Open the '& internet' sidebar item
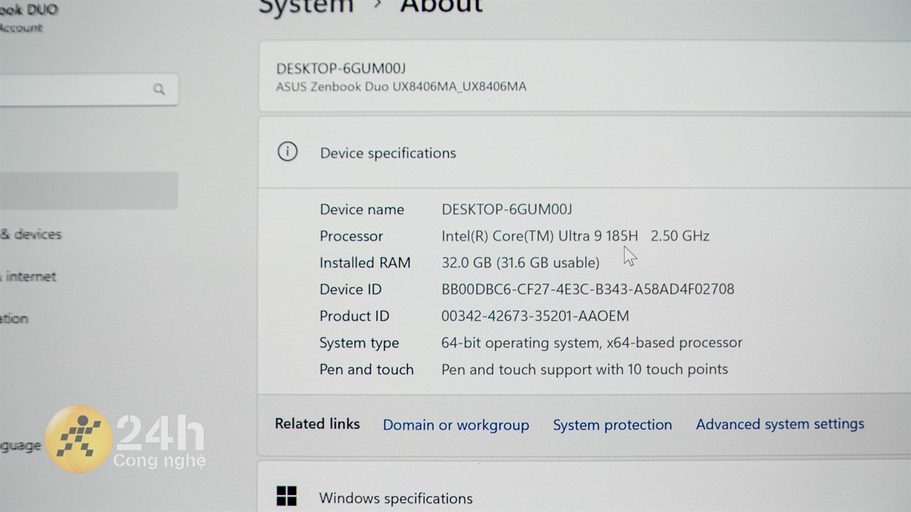911x512 pixels. pos(28,276)
